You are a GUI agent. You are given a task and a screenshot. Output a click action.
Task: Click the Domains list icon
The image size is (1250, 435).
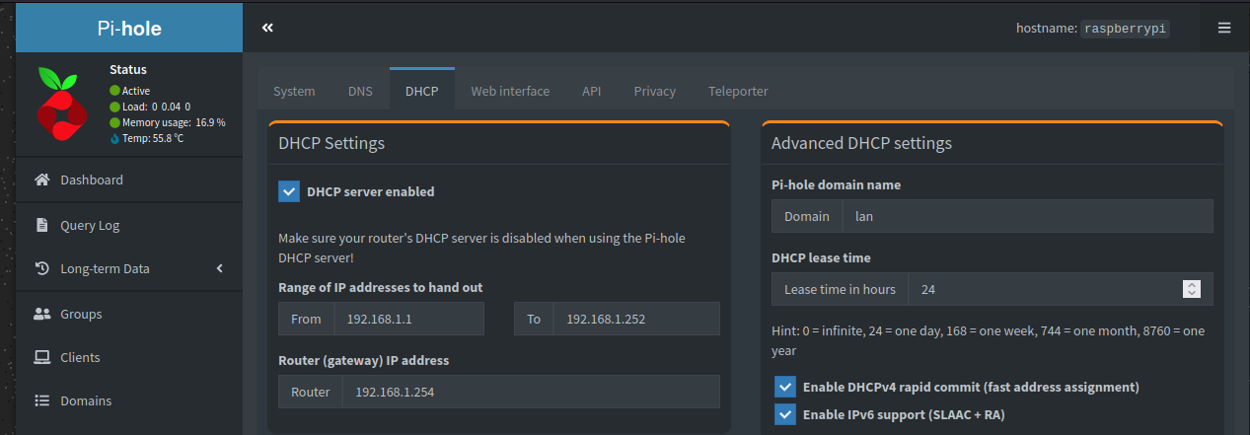[x=41, y=400]
